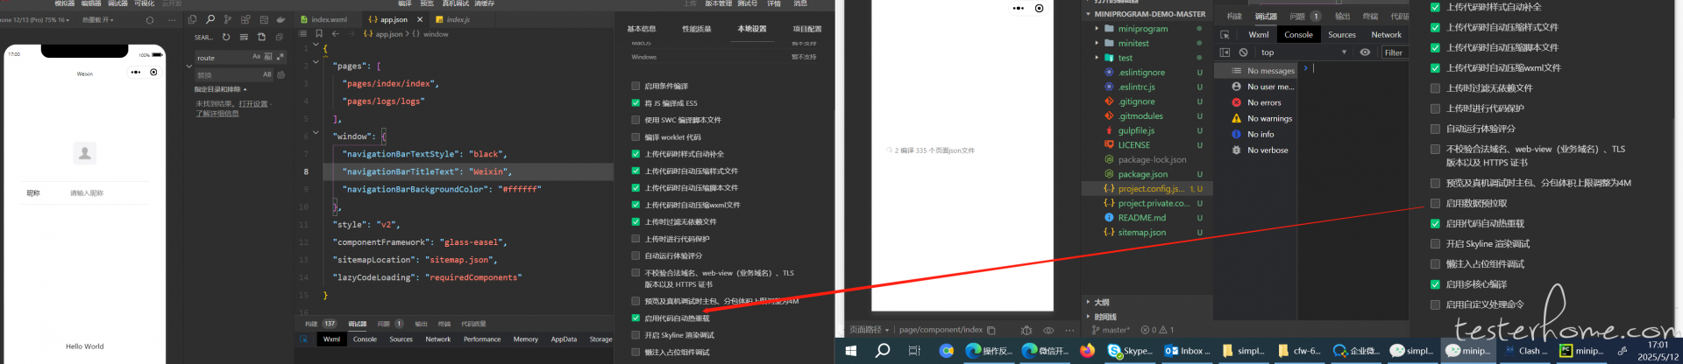Expand the miniprogram folder in file tree
This screenshot has height=364, width=1683.
[1097, 28]
